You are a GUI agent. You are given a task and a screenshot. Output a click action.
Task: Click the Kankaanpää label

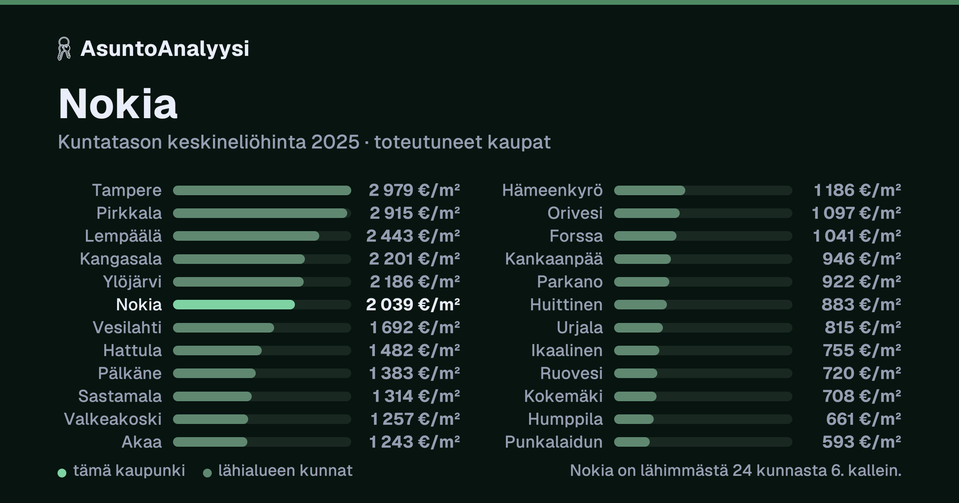[554, 259]
